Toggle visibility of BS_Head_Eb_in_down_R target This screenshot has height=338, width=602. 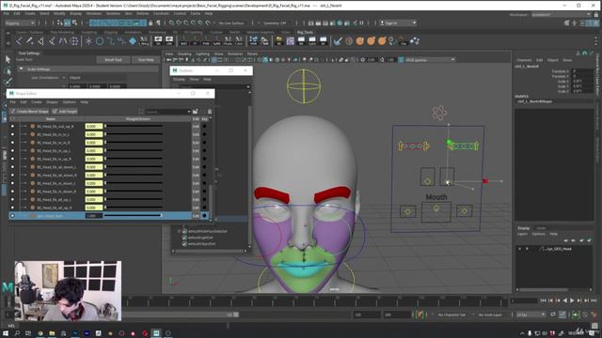(x=12, y=192)
